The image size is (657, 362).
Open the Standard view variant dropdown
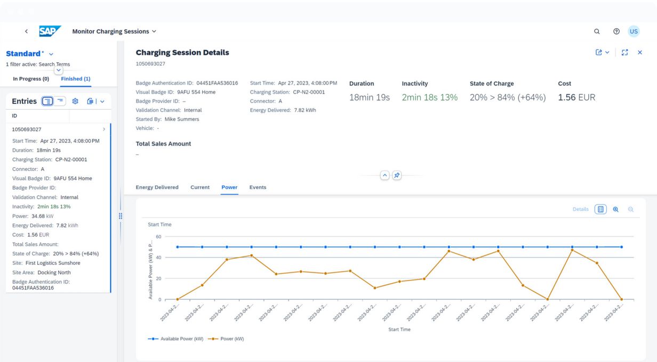tap(51, 54)
